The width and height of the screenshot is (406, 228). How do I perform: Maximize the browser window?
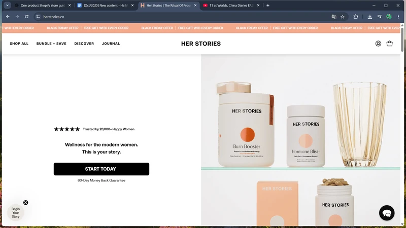[x=386, y=5]
